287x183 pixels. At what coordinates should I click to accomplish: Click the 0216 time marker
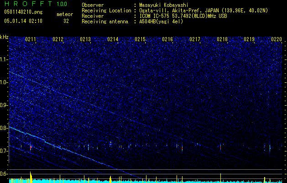167,39
